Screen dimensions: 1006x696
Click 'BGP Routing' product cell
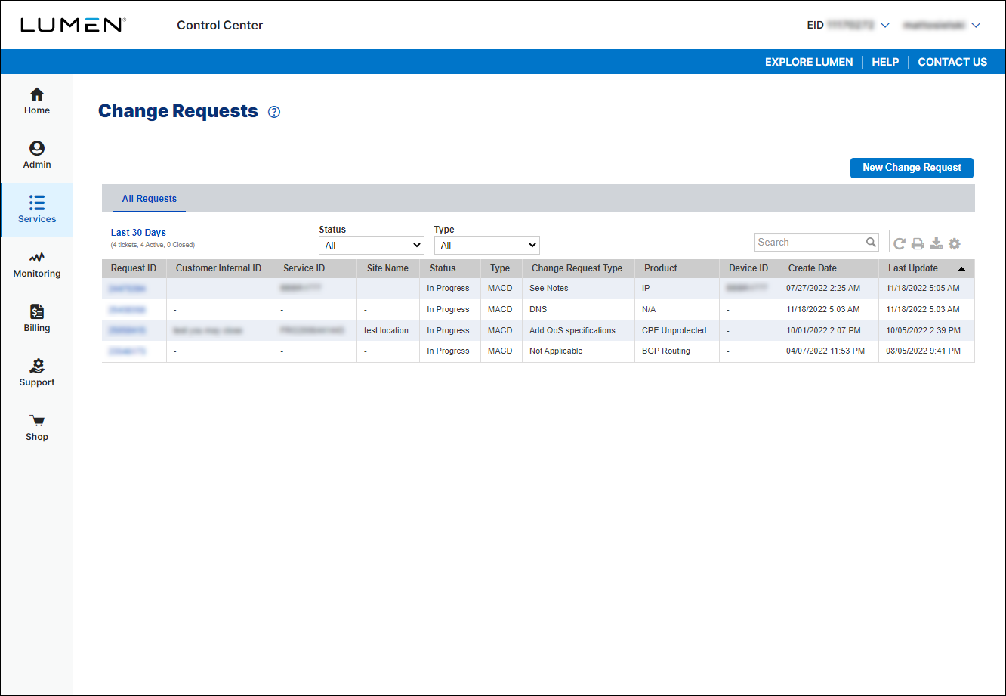[x=666, y=351]
